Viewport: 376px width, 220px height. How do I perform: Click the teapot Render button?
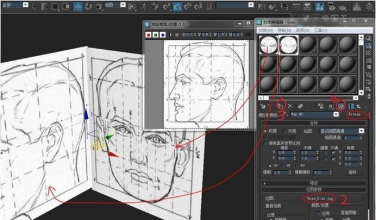click(342, 7)
